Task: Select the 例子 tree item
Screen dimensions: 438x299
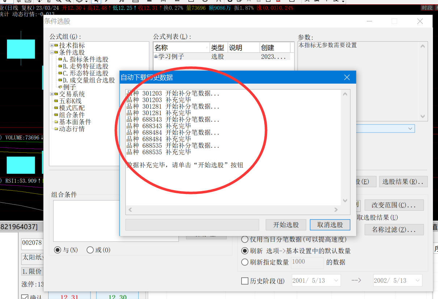Action: 70,87
